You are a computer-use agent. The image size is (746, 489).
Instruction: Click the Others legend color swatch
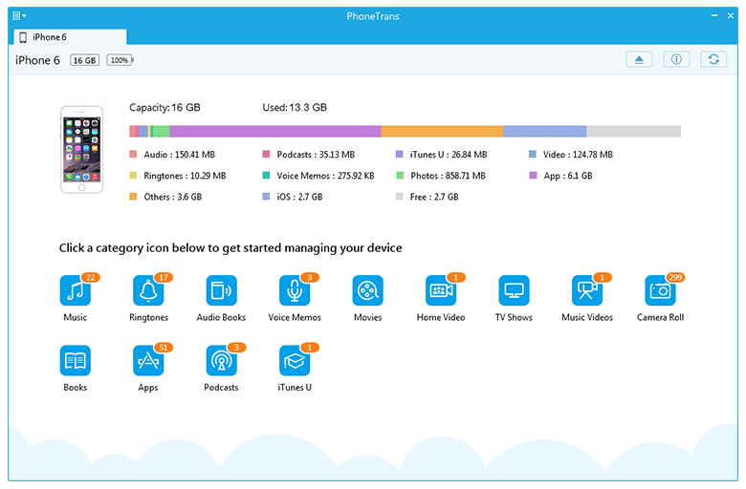[133, 196]
